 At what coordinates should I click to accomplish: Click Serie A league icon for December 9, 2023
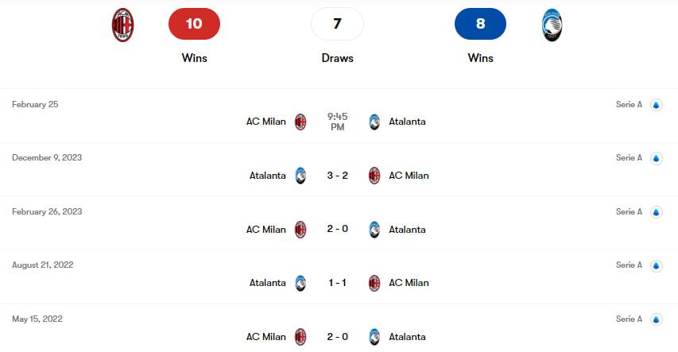pyautogui.click(x=657, y=158)
